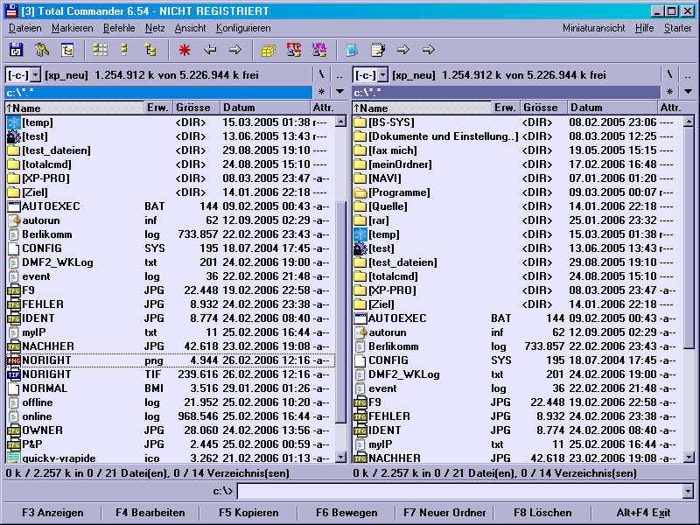Open left panel drive dropdown [-c-]
The width and height of the screenshot is (700, 525).
36,75
